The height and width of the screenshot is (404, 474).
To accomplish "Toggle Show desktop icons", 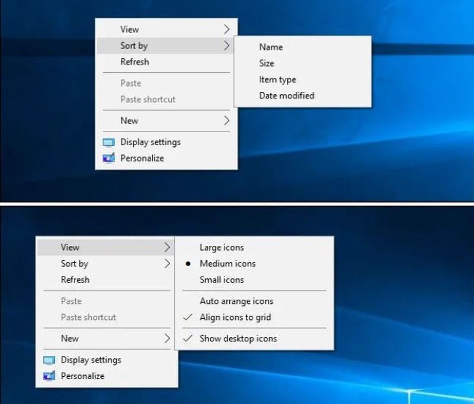I will click(x=254, y=339).
